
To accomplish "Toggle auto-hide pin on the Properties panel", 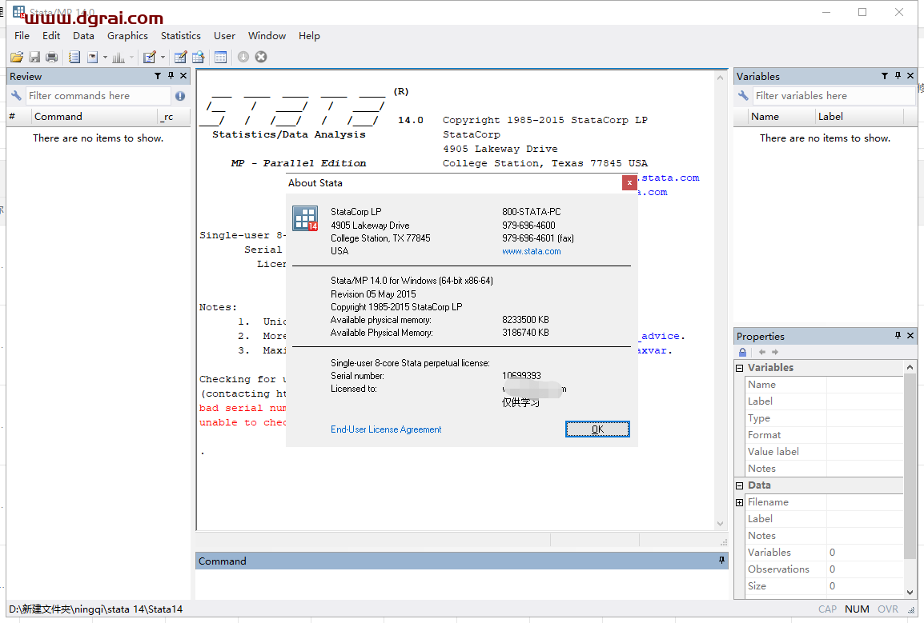I will pos(899,336).
